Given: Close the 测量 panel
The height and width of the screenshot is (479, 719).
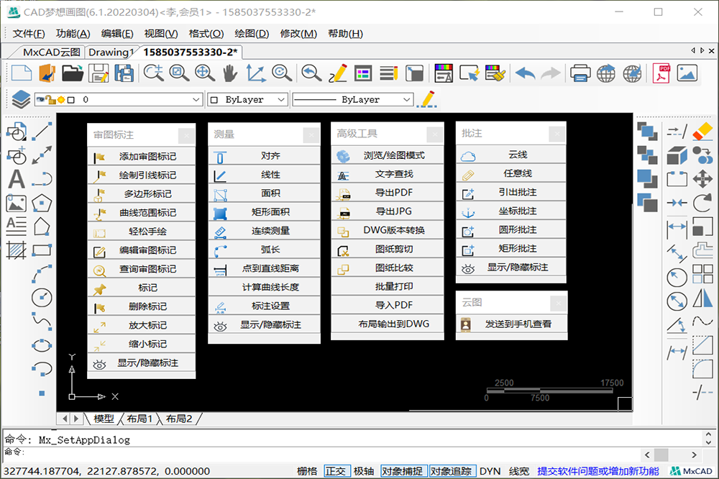Looking at the screenshot, I should 311,134.
